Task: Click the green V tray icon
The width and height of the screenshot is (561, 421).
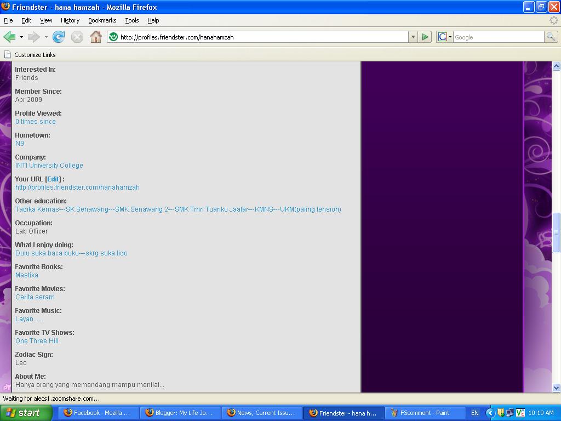Action: click(x=520, y=413)
